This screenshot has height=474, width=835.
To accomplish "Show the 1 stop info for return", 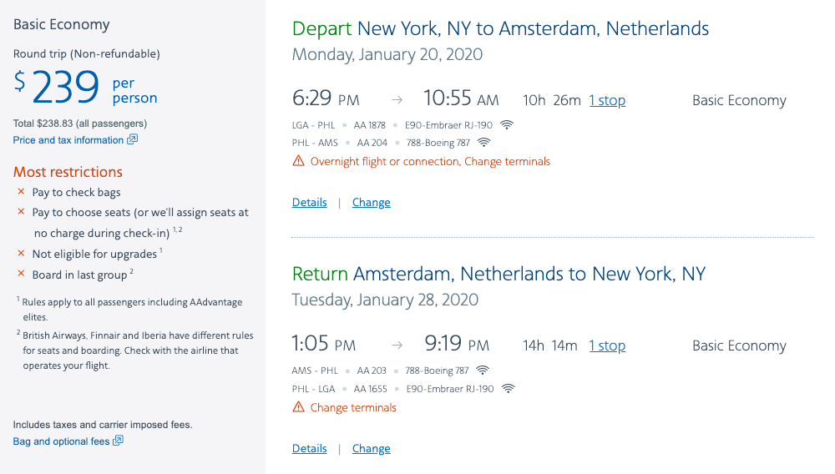I will pyautogui.click(x=607, y=345).
